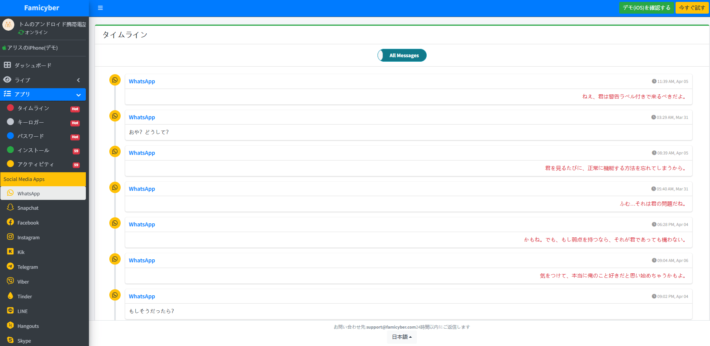This screenshot has width=710, height=346.
Task: Click the blue パスワード circle icon
Action: (x=11, y=136)
